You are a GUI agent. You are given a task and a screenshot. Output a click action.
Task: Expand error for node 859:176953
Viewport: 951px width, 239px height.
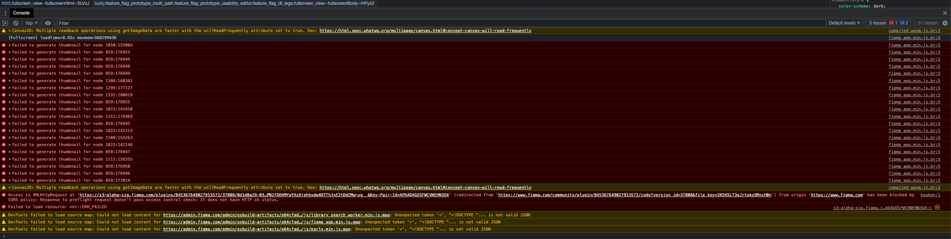[10, 52]
